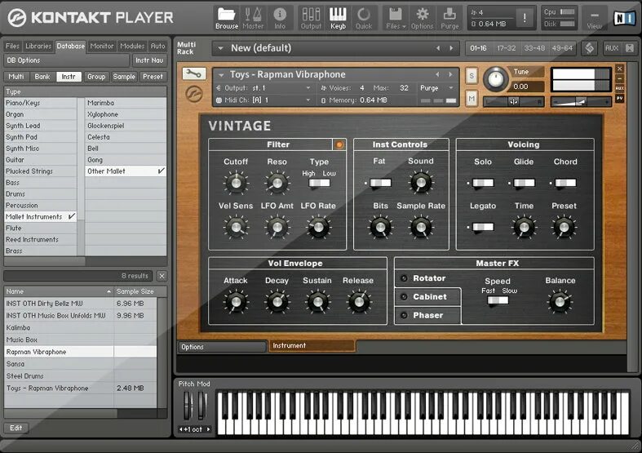Toggle the Chord switch

pos(565,183)
